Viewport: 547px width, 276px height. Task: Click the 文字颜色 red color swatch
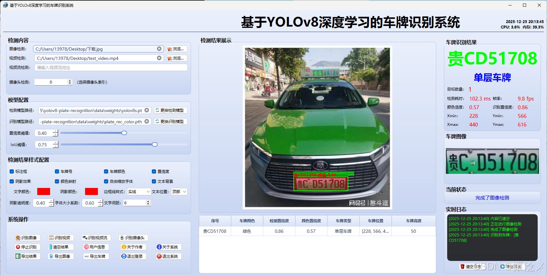click(44, 191)
